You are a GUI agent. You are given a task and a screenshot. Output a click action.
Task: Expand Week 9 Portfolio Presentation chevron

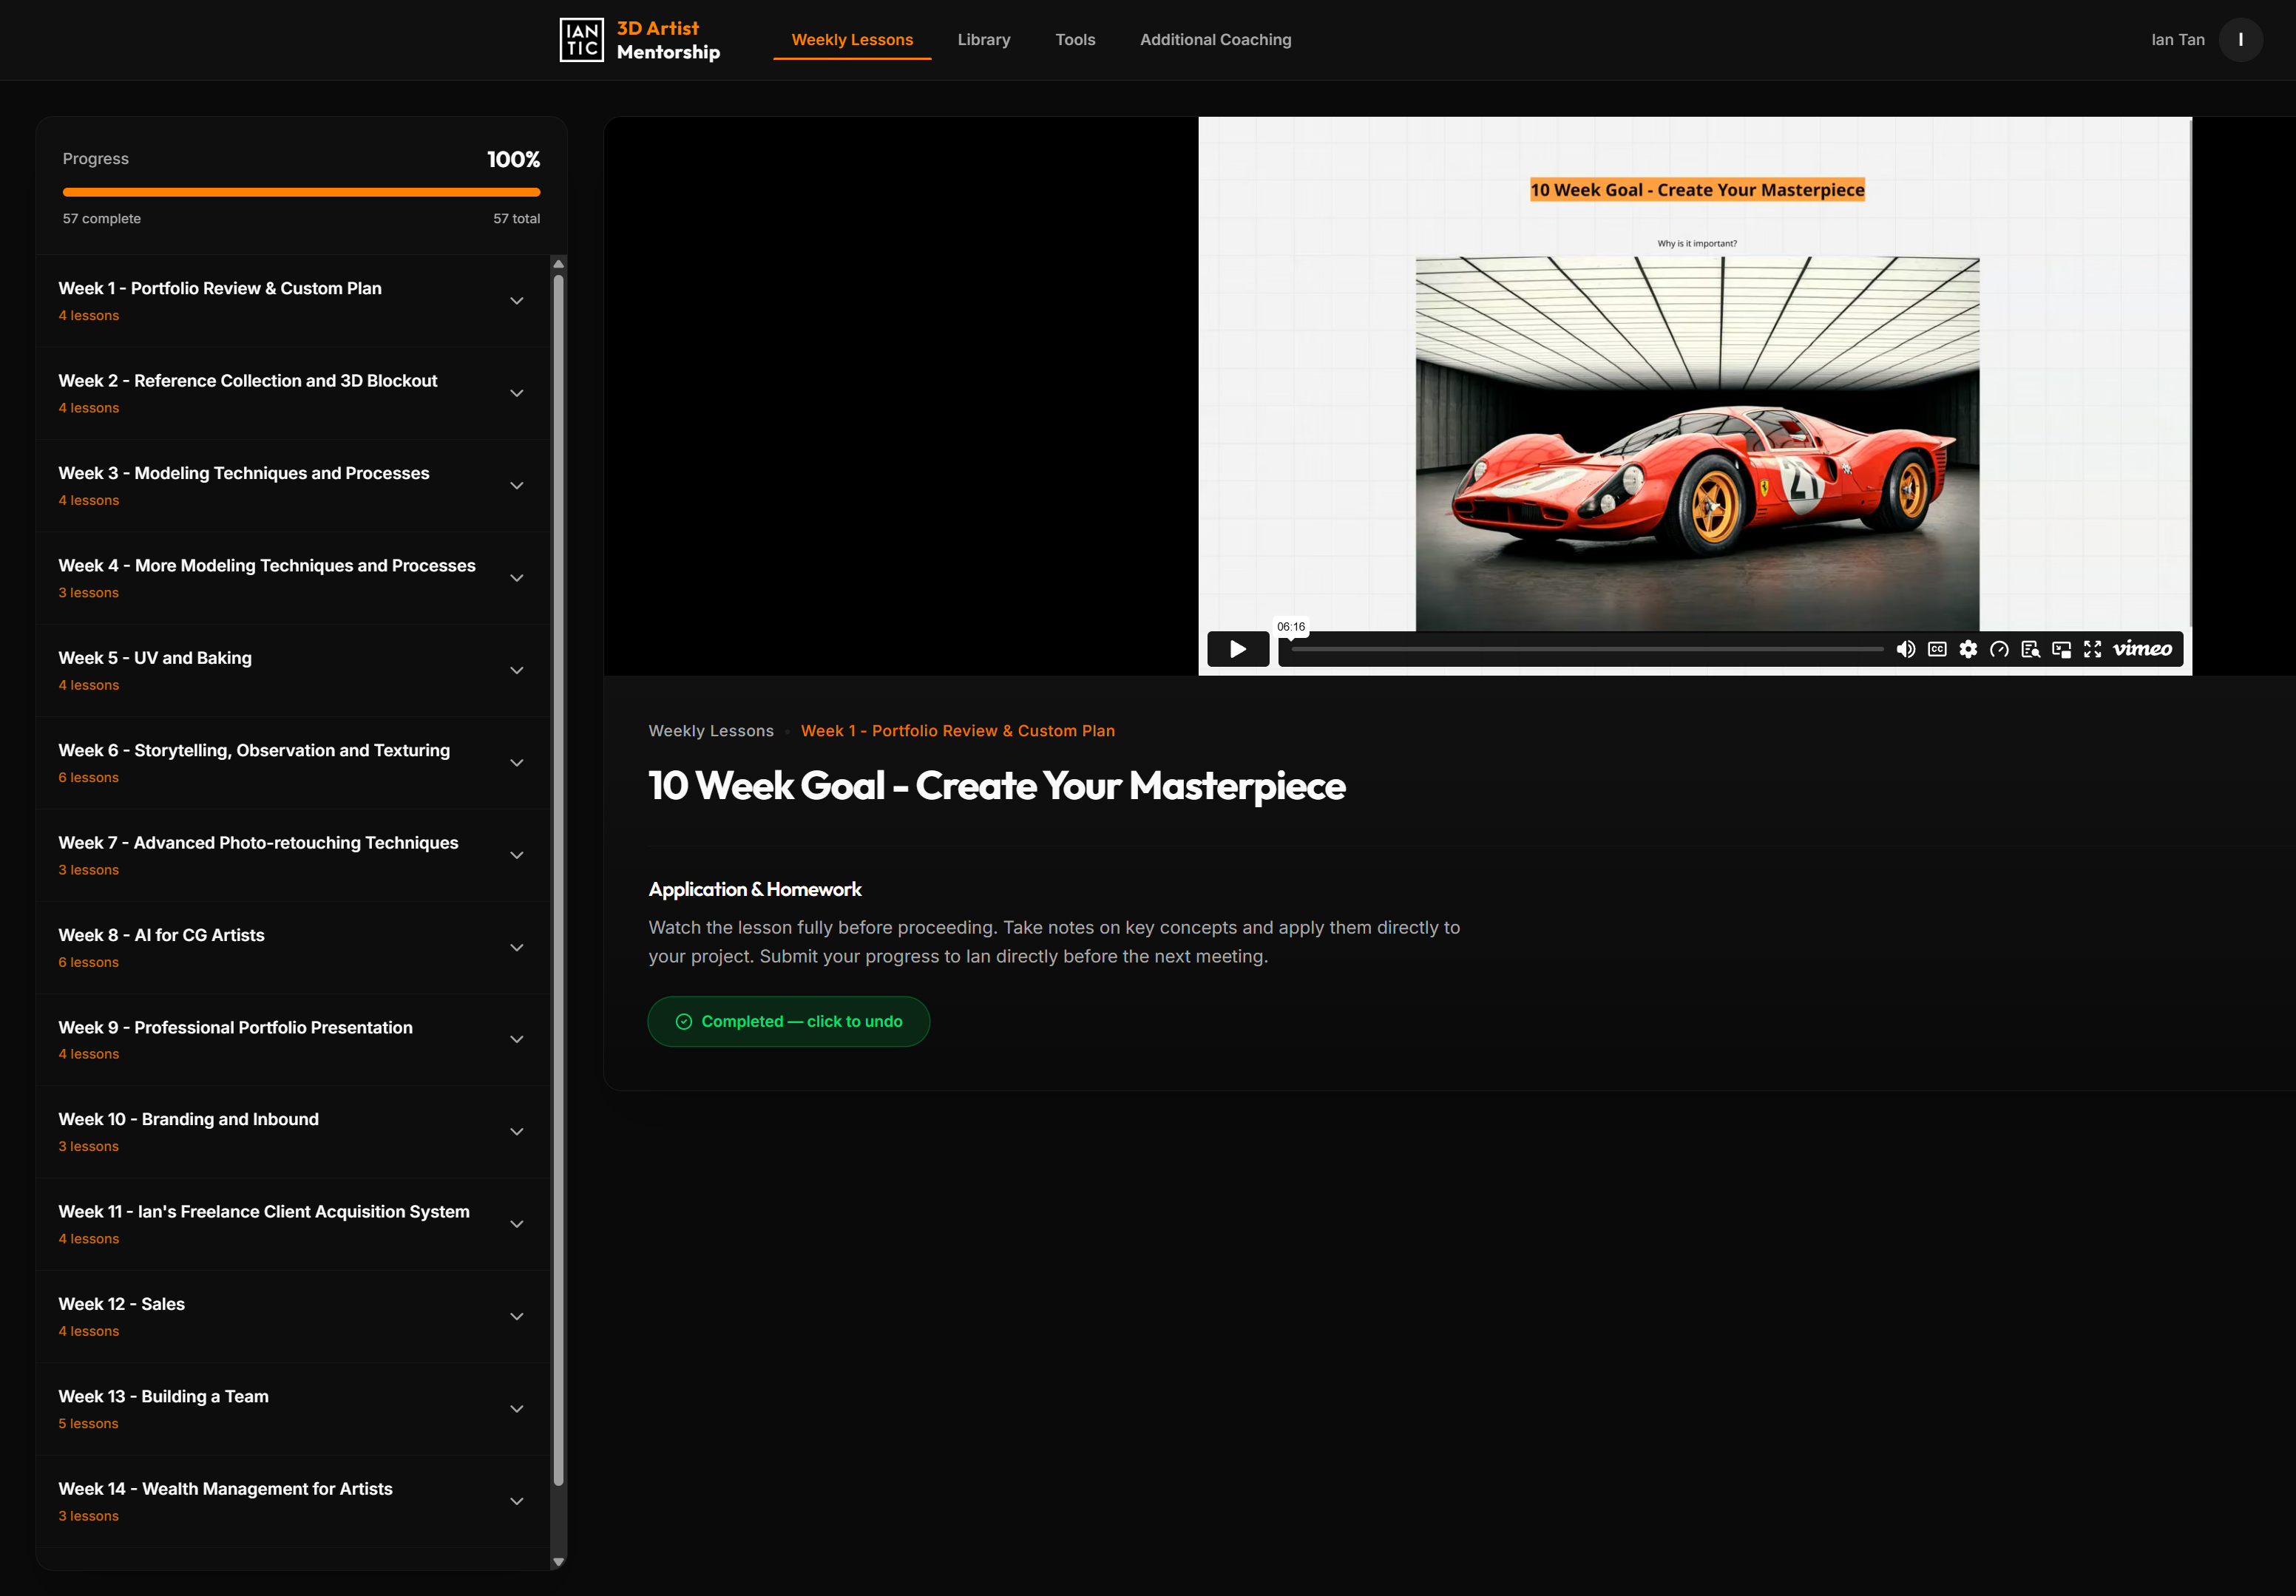click(x=517, y=1040)
